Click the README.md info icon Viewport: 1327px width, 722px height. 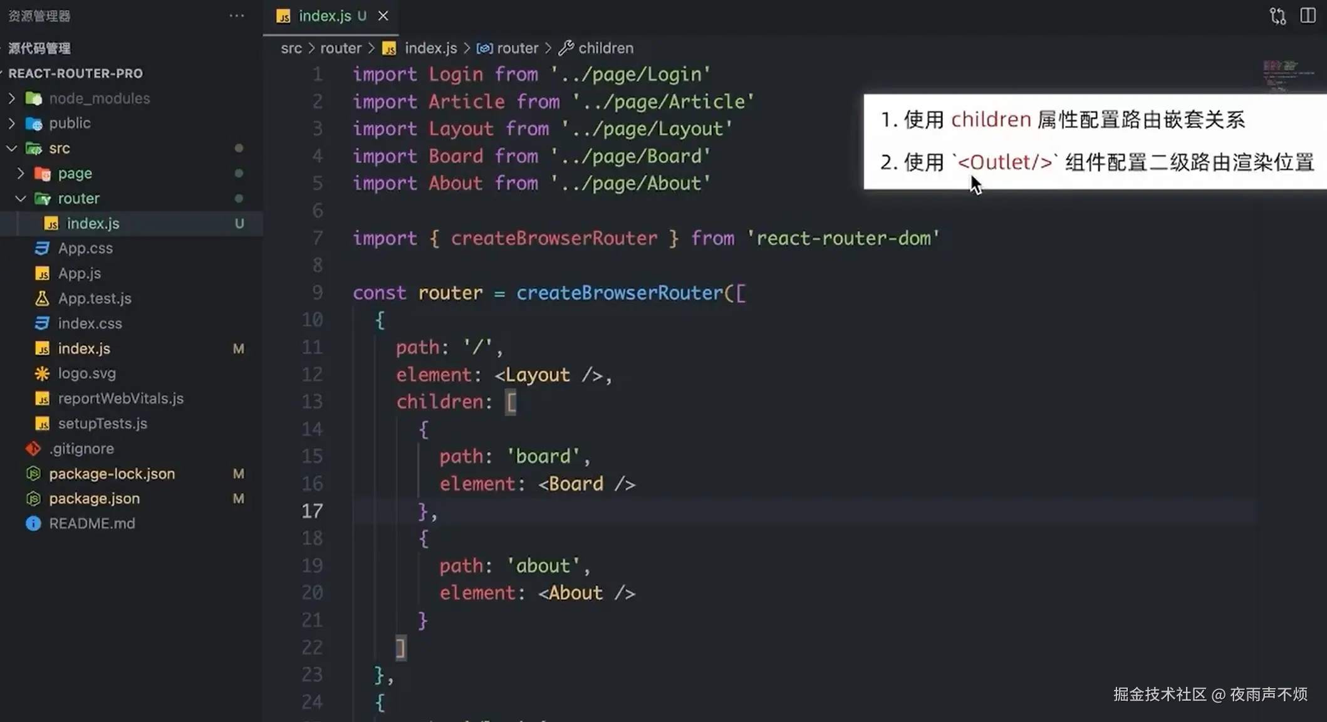(x=33, y=523)
